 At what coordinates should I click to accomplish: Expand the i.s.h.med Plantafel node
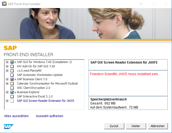coord(7,71)
